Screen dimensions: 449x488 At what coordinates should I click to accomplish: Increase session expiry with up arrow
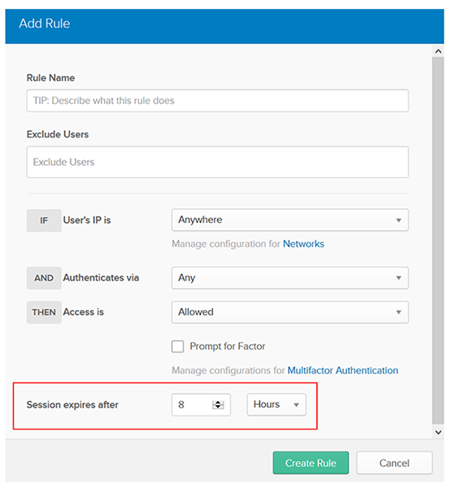pyautogui.click(x=218, y=403)
